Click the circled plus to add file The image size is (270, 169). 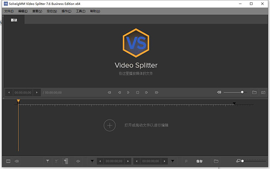click(x=110, y=125)
